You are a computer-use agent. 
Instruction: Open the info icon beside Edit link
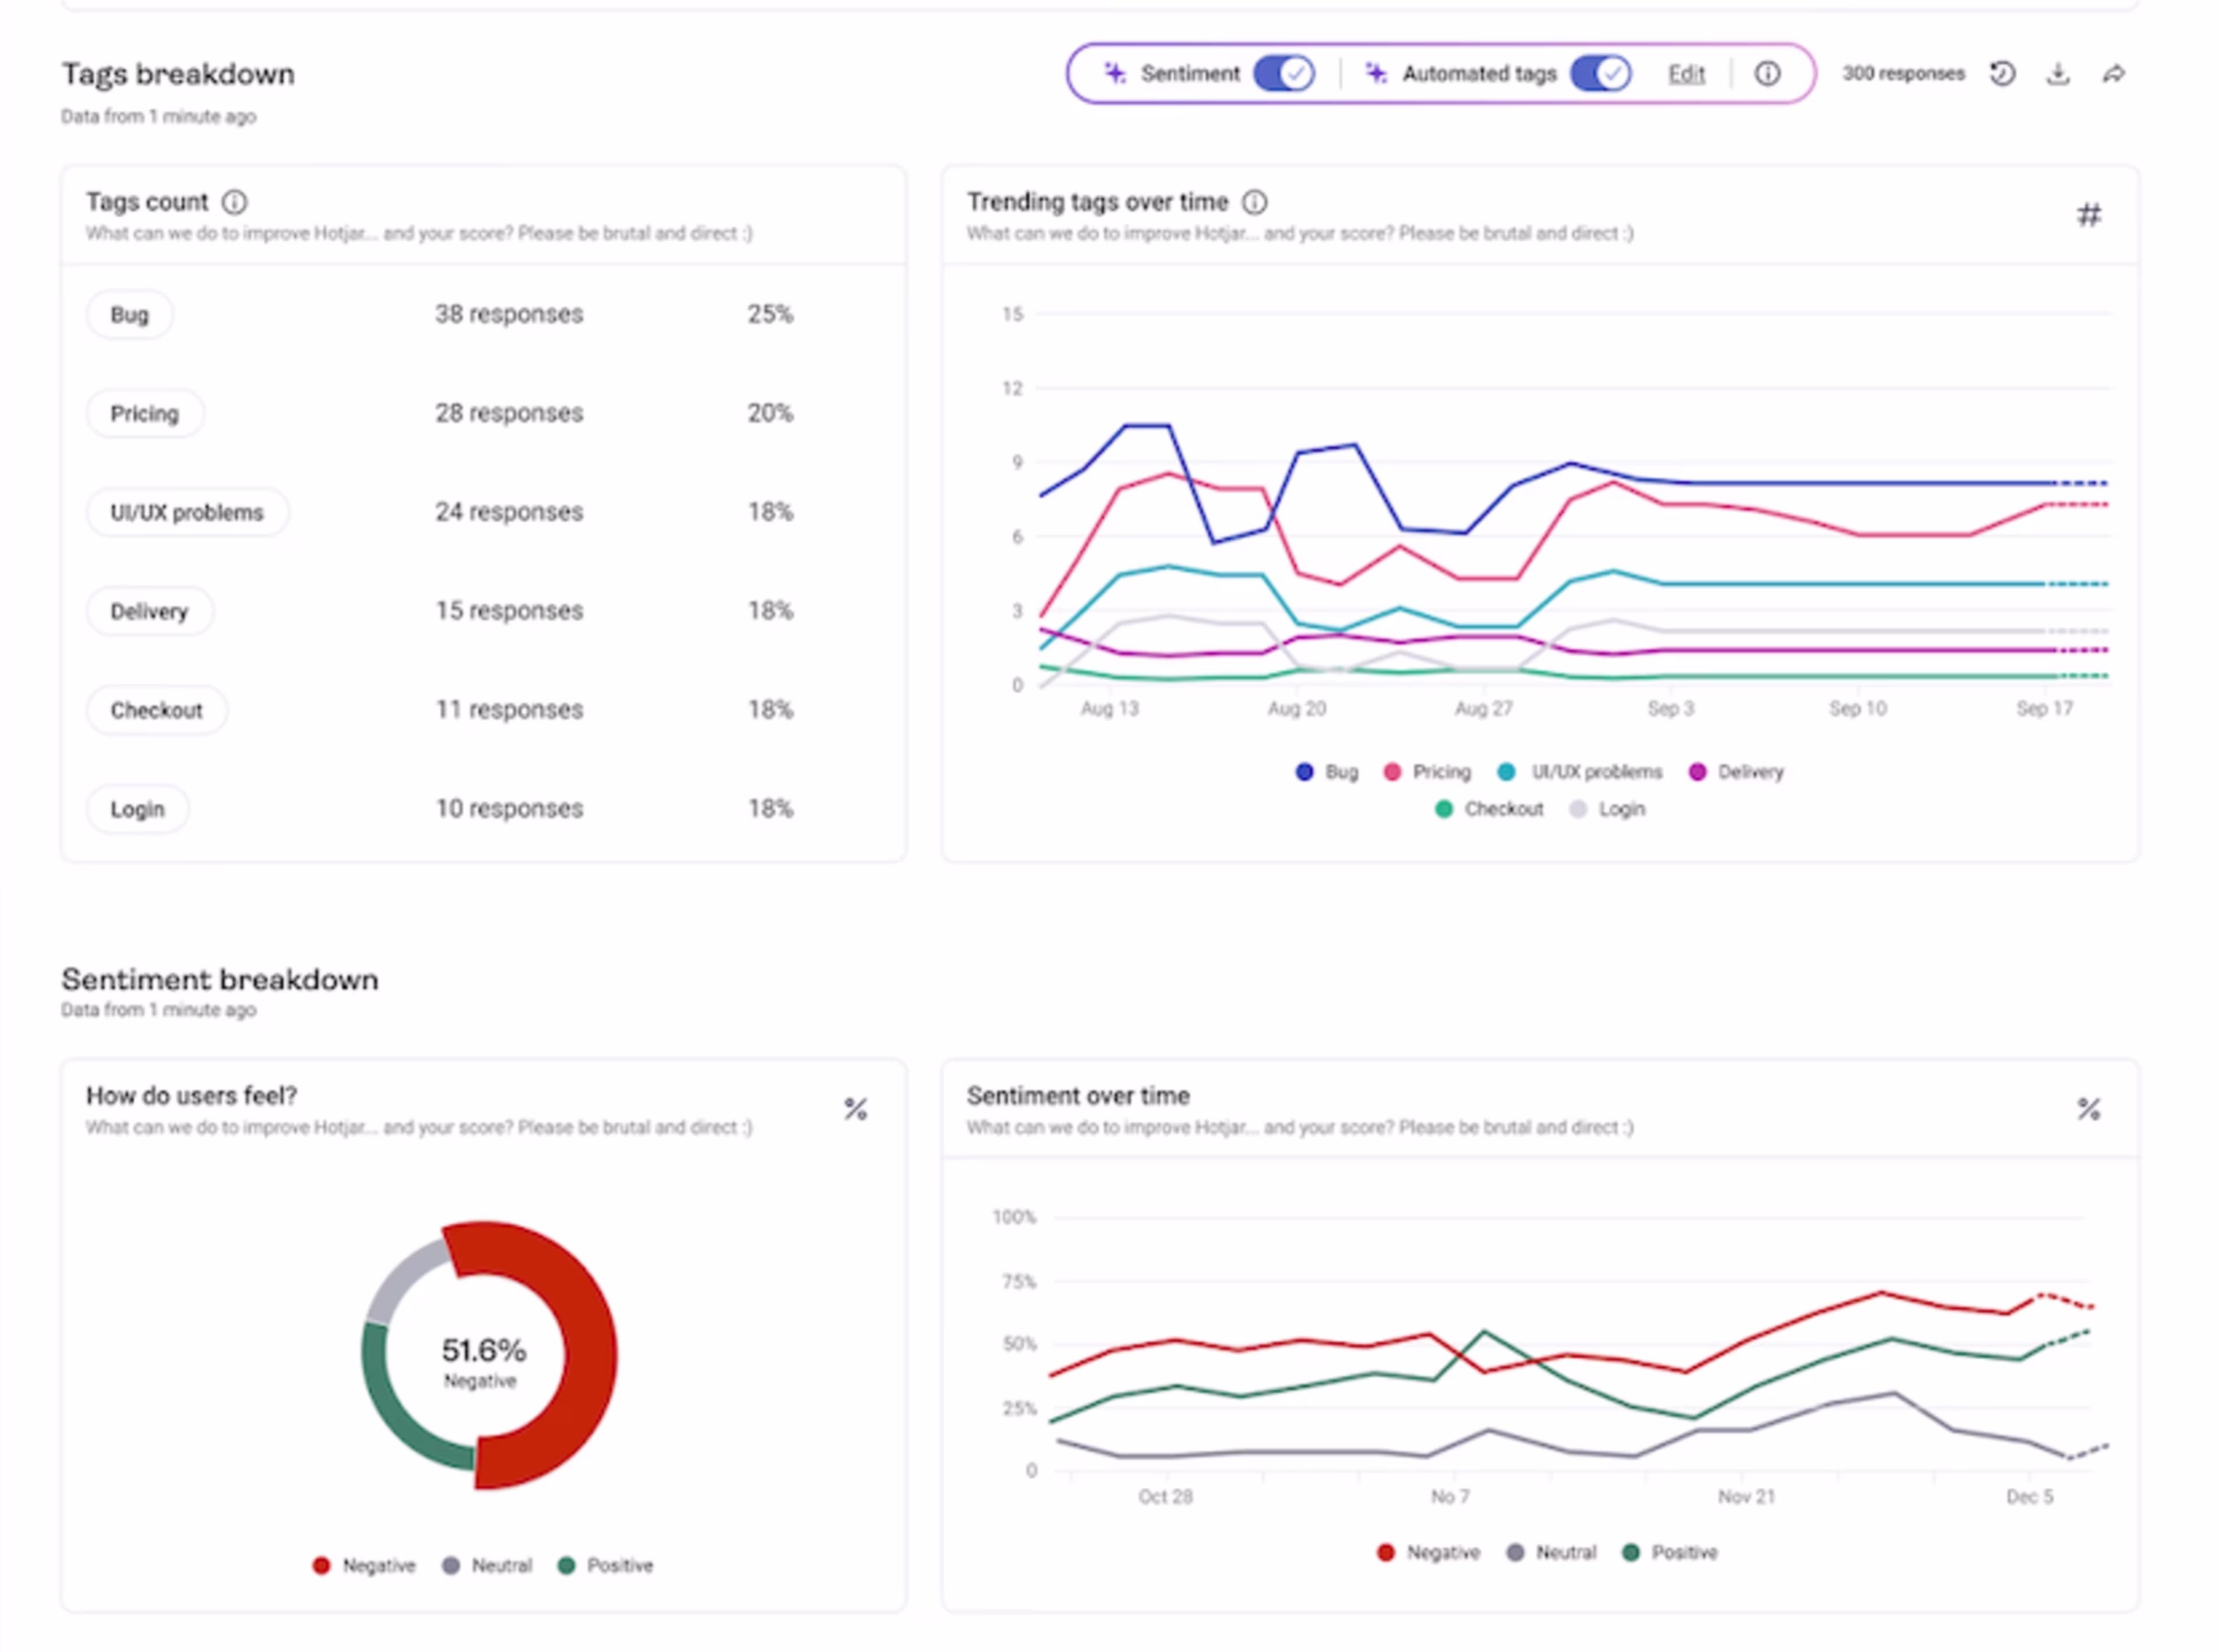click(1767, 73)
